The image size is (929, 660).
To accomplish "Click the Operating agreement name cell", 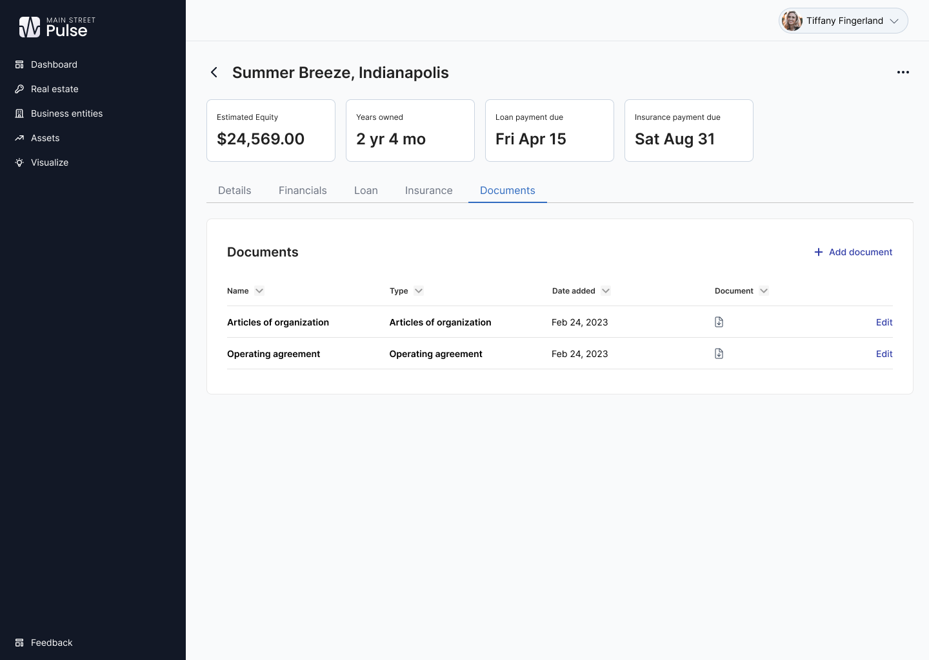I will (274, 354).
